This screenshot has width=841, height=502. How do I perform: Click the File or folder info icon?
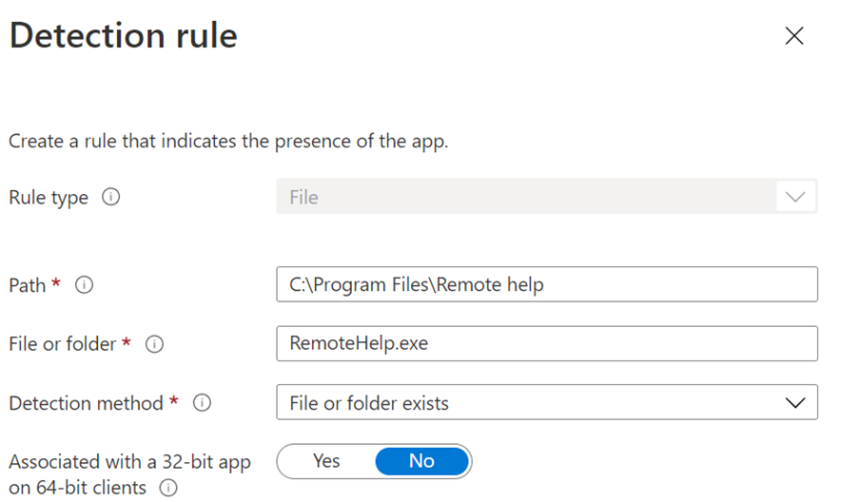click(x=154, y=344)
